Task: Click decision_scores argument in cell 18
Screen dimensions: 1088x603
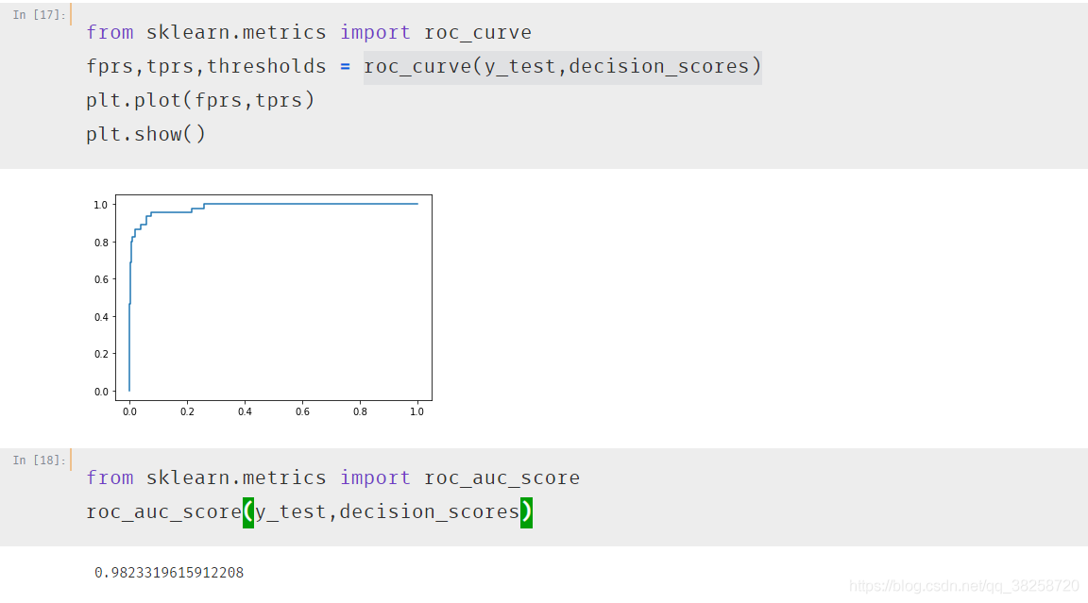Action: coord(430,512)
